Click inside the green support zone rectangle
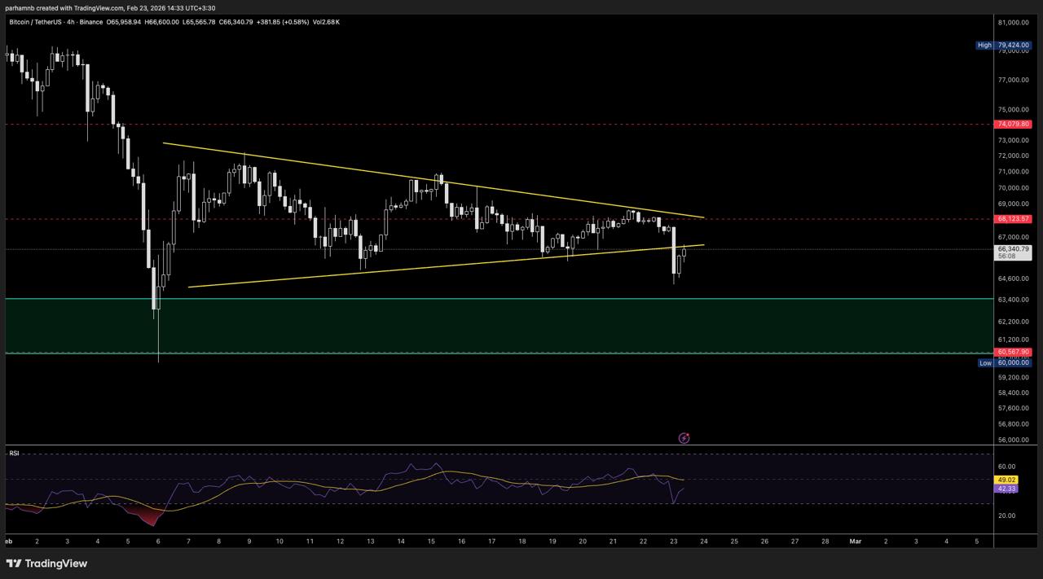The image size is (1043, 579). [x=489, y=326]
